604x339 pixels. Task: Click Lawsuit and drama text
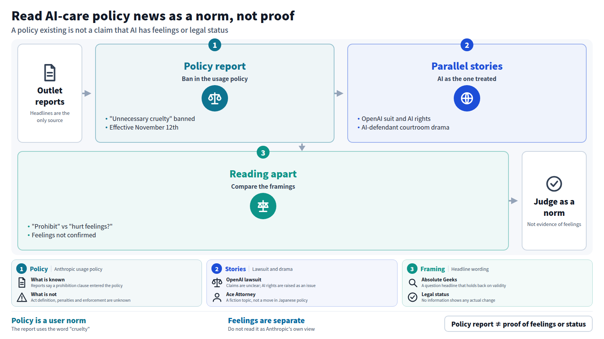272,269
